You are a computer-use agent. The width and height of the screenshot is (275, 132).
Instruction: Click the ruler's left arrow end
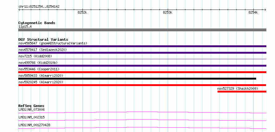click(x=19, y=10)
